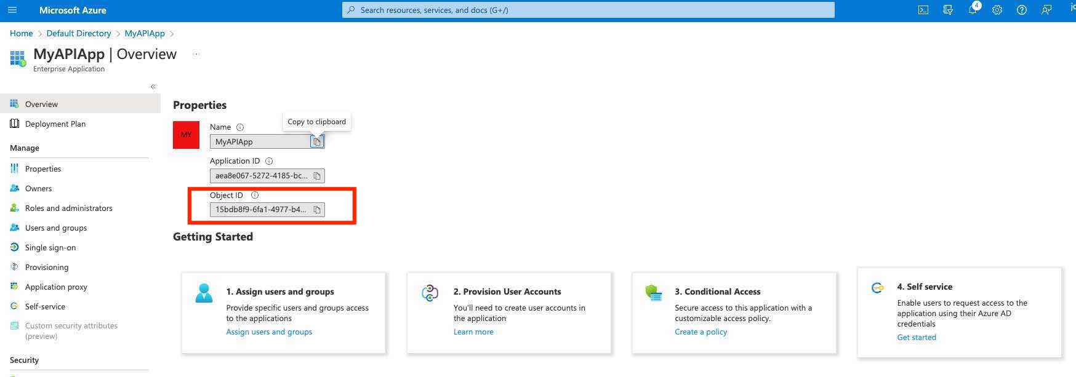
Task: Open the notifications bell
Action: coord(973,10)
